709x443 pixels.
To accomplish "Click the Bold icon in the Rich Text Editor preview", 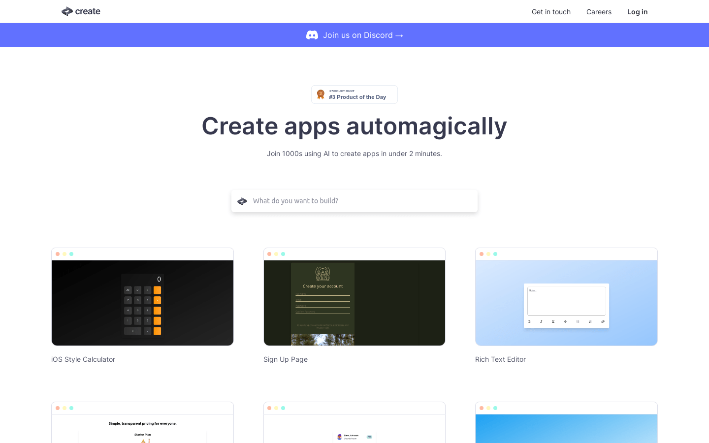I will tap(529, 321).
